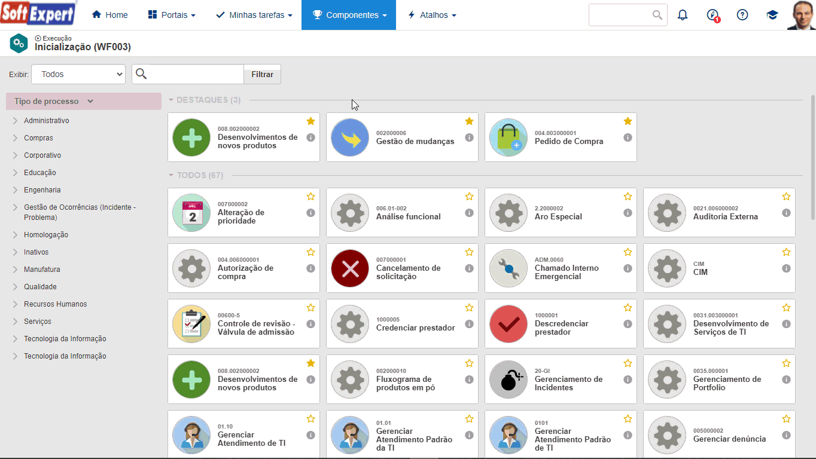Click the vertical page scrollbar
This screenshot has width=816, height=459.
point(812,157)
